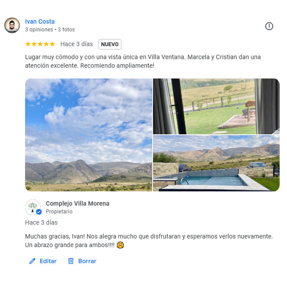Click the five-star rating icons
This screenshot has height=287, width=287.
pyautogui.click(x=40, y=44)
